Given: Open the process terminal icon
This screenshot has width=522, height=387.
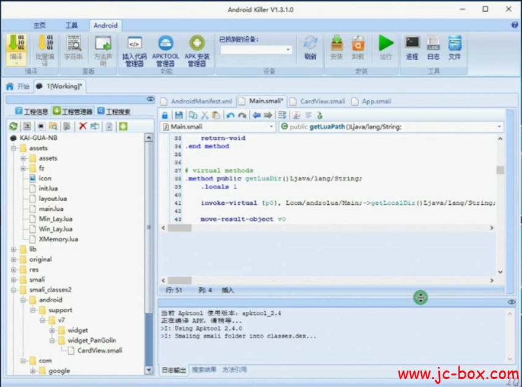Looking at the screenshot, I should point(412,43).
